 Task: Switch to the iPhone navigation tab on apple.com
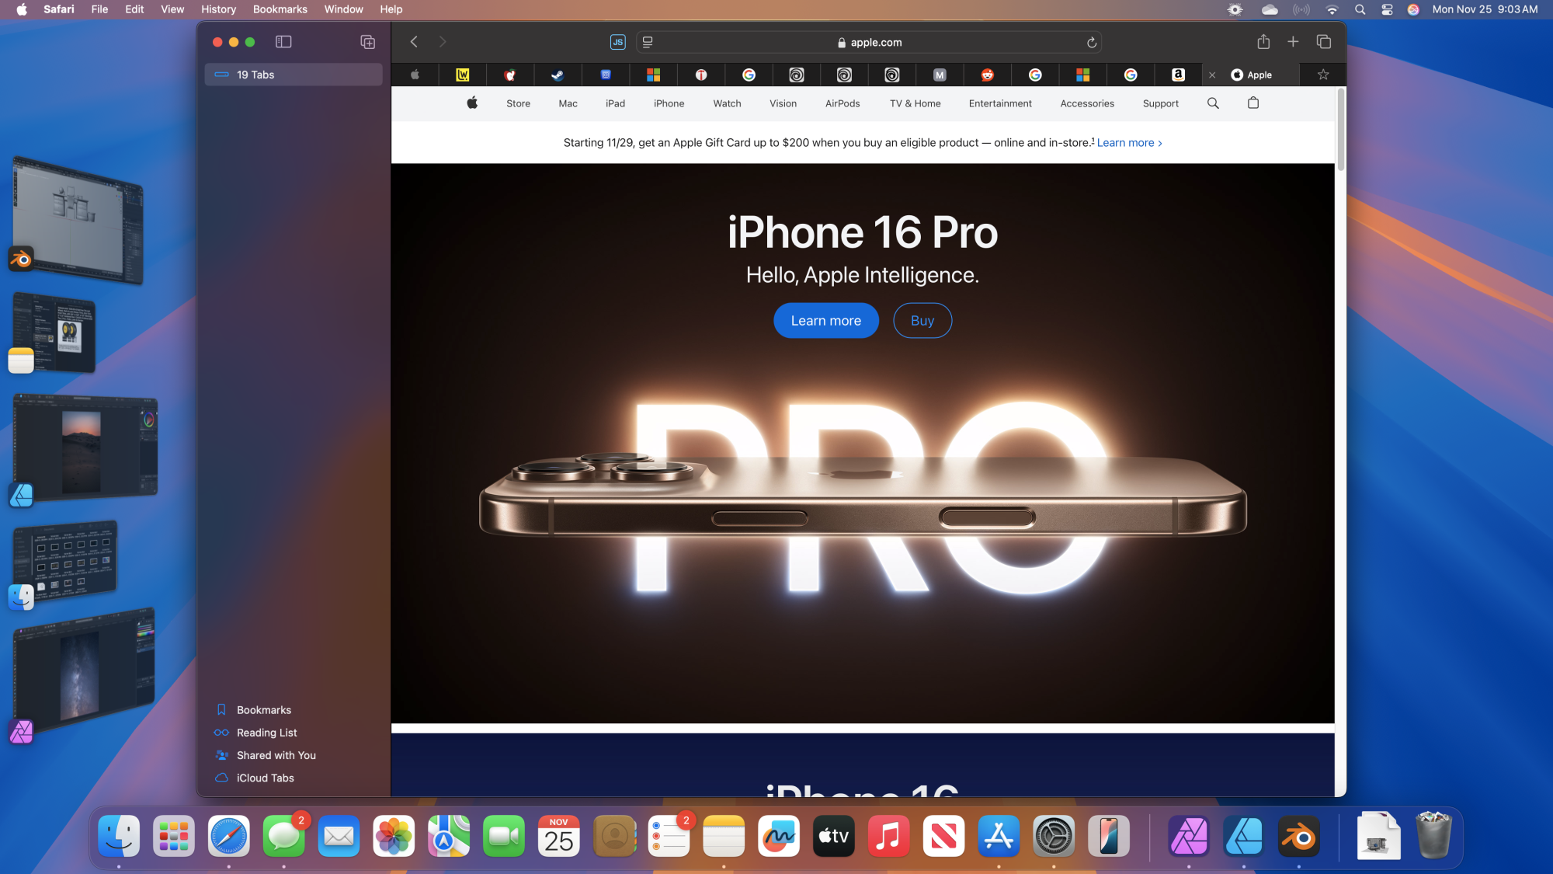coord(669,103)
